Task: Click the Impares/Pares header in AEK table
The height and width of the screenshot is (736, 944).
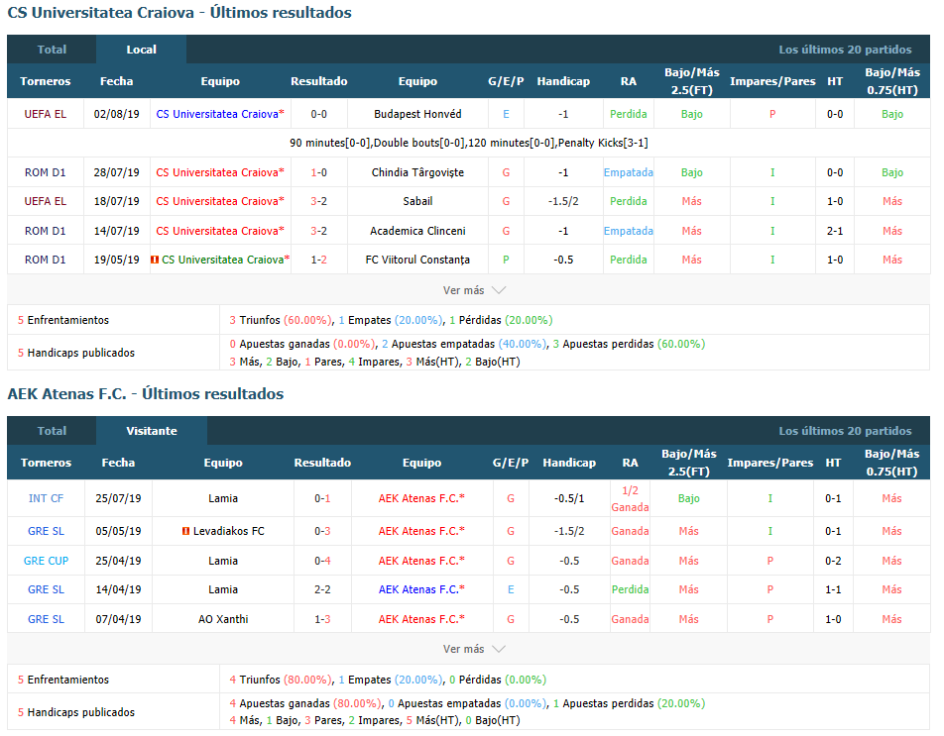Action: [x=770, y=463]
